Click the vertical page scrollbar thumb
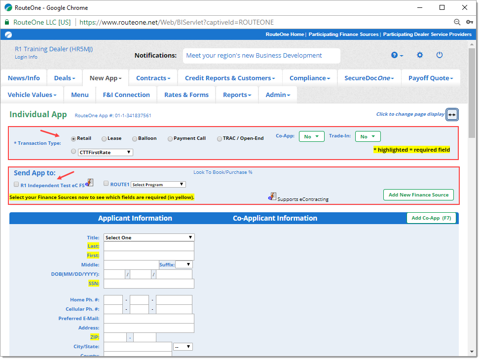The width and height of the screenshot is (480, 360). [x=472, y=93]
